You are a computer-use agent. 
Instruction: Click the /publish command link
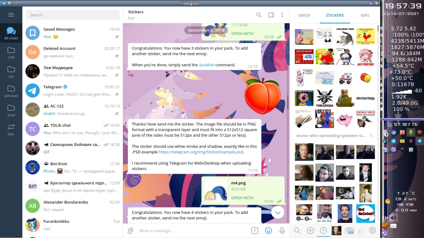[x=206, y=65]
